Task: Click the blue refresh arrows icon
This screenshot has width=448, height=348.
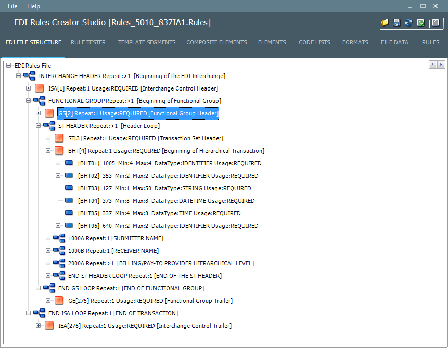Action: 408,22
